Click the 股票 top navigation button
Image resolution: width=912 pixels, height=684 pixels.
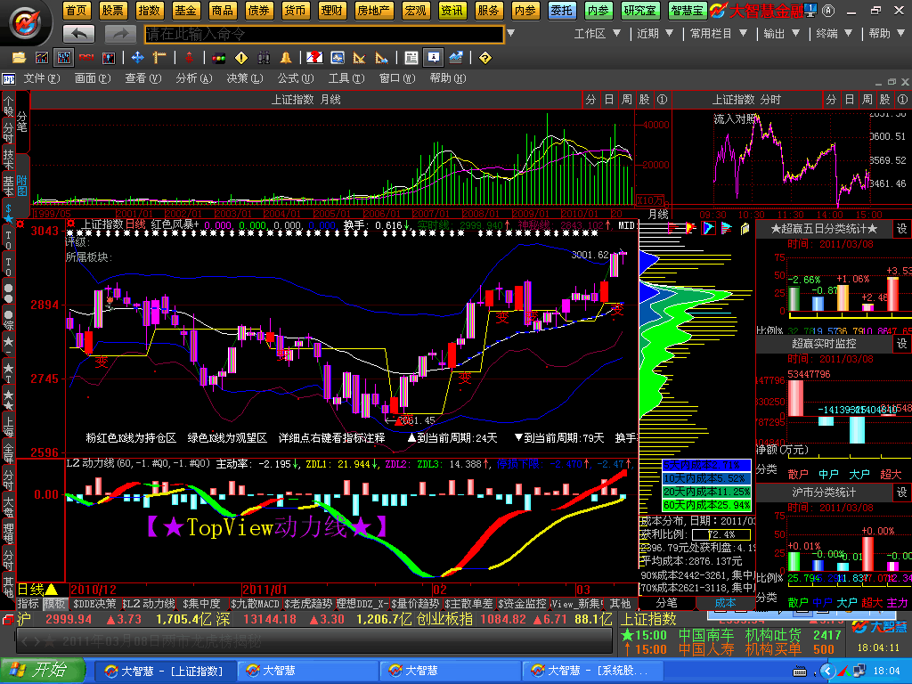112,11
